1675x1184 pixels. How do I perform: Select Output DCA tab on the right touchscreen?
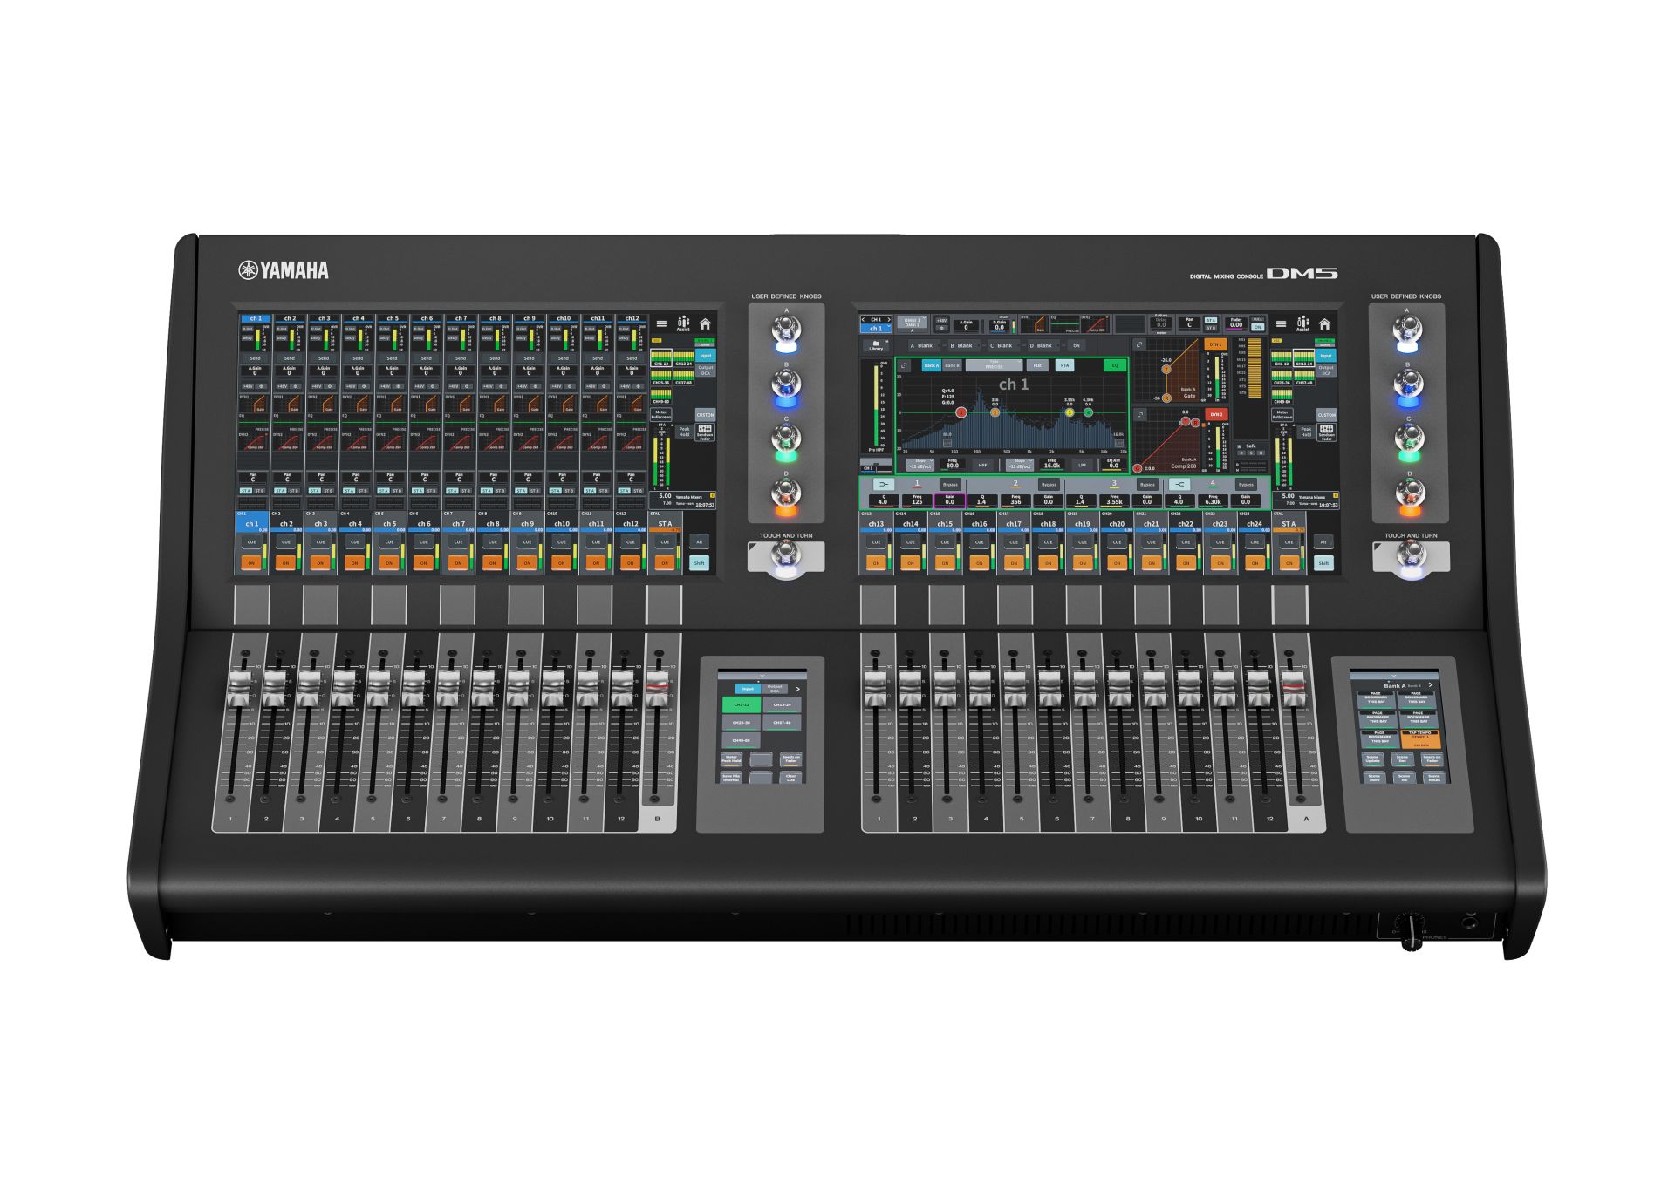coord(1326,371)
